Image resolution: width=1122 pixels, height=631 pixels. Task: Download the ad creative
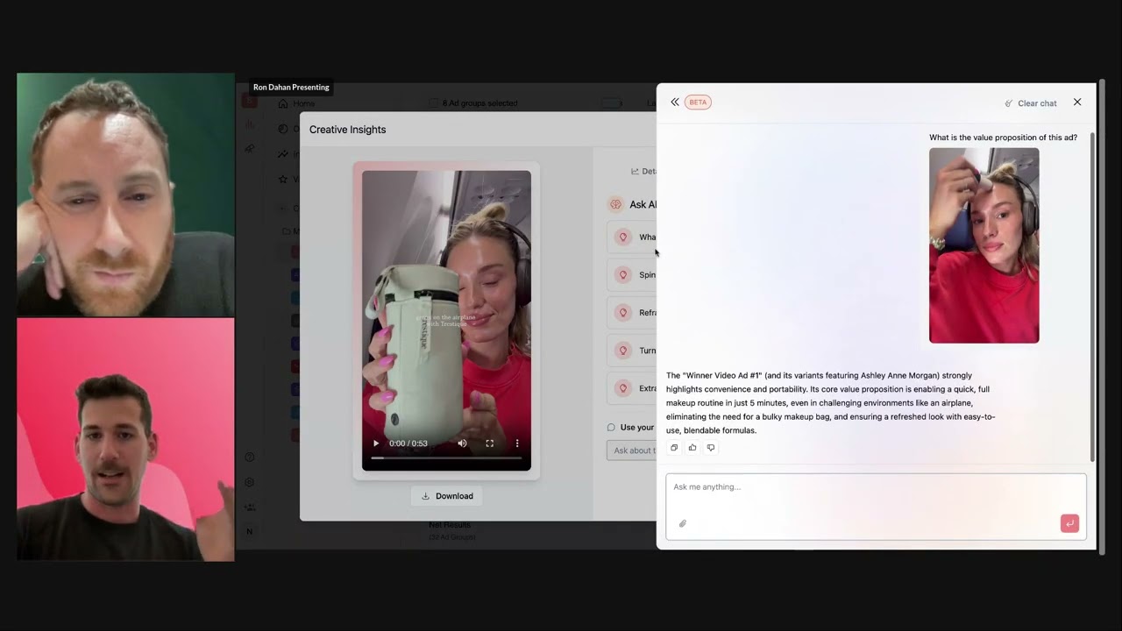point(447,496)
